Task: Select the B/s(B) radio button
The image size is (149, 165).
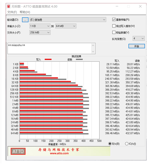Action: 110,144
